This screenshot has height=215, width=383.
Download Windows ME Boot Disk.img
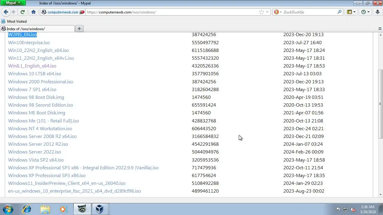[x=37, y=113]
